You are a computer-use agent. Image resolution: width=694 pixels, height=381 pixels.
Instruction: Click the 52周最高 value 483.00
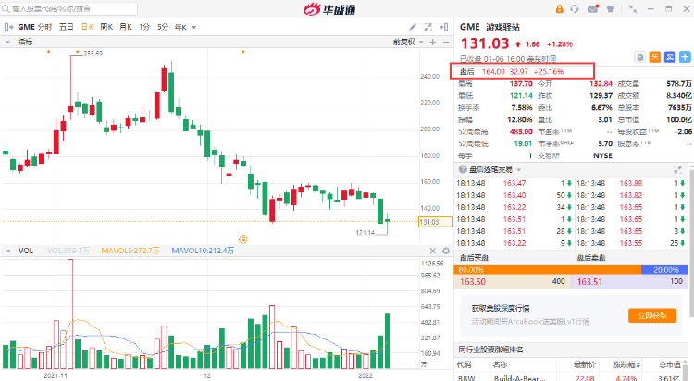coord(521,132)
